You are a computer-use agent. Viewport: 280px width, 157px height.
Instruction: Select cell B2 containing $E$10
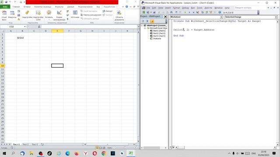tap(22, 38)
